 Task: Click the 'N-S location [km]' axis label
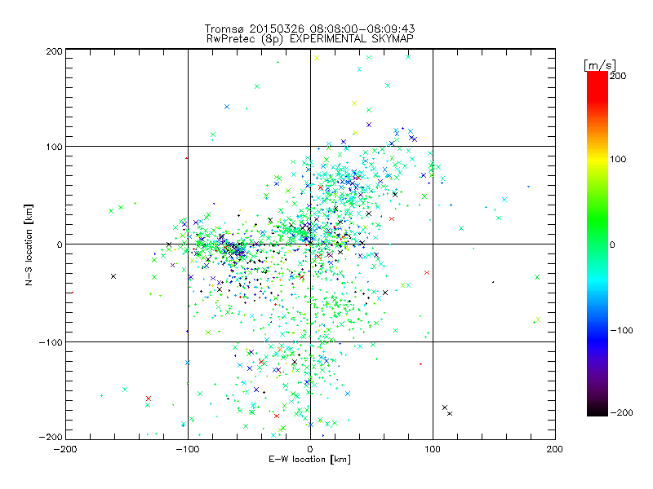[29, 244]
